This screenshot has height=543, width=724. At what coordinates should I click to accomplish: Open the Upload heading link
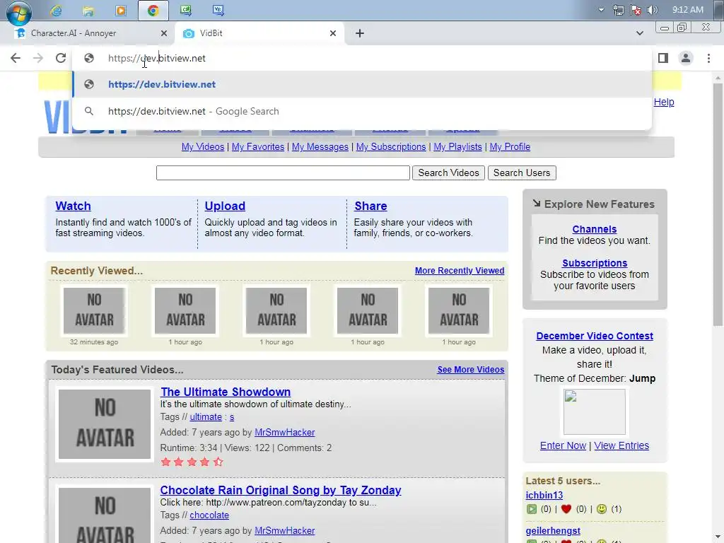point(225,206)
